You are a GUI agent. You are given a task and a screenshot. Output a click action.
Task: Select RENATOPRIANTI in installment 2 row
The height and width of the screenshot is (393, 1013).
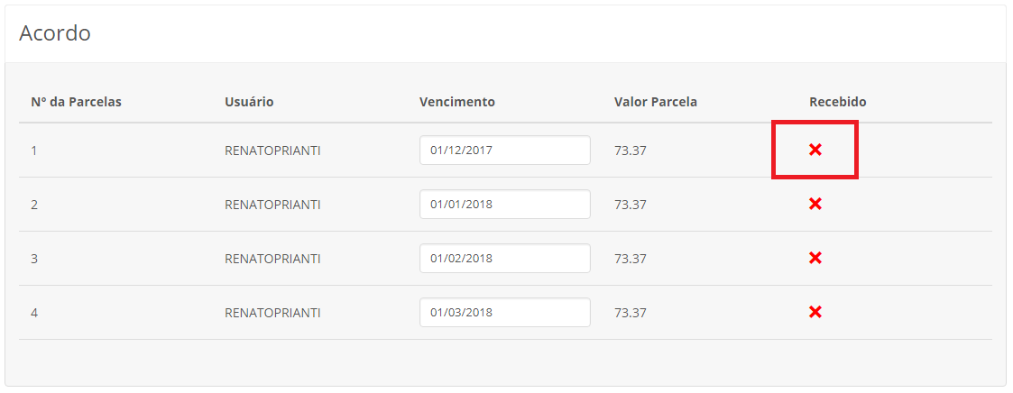pos(272,206)
